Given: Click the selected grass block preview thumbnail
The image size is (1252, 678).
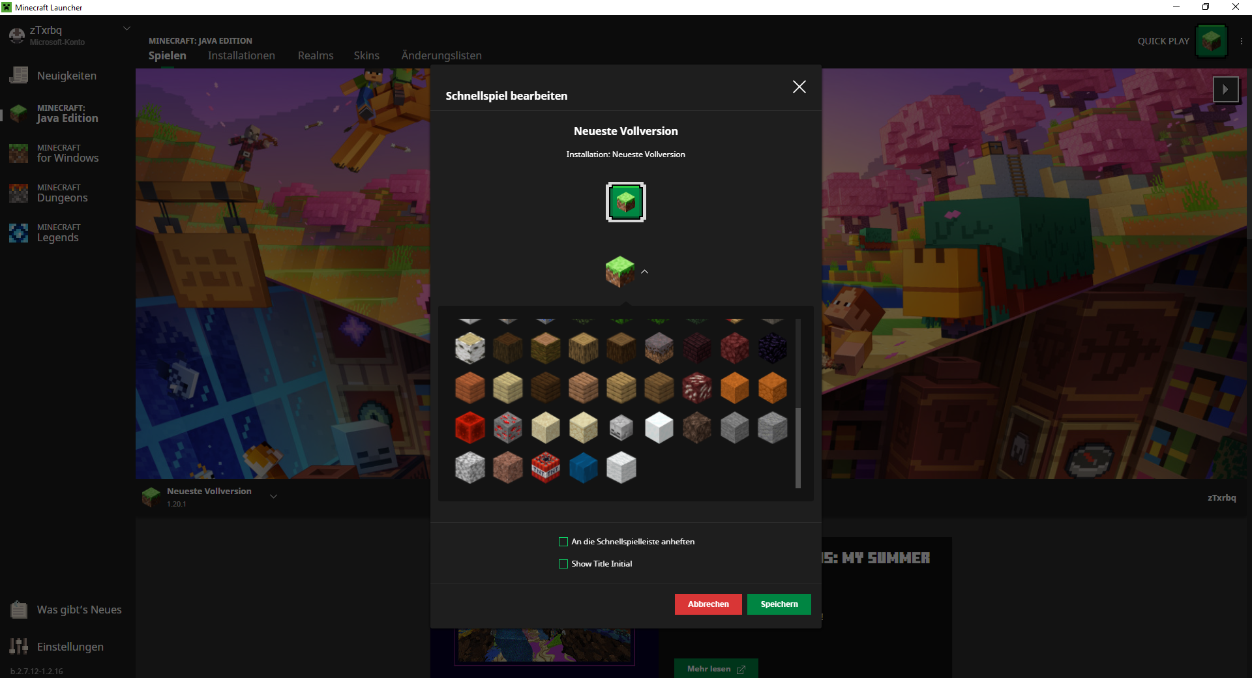Looking at the screenshot, I should 626,202.
